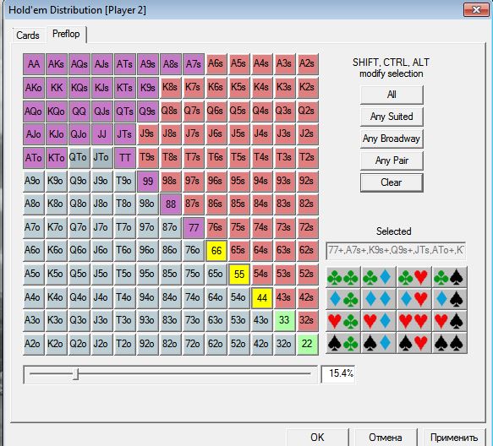
Task: Select the club-heart suit combination
Action: coord(414,277)
